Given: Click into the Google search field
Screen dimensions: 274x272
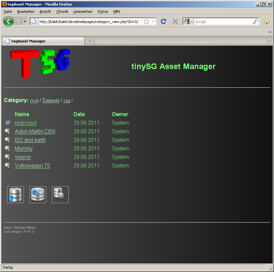Looking at the screenshot, I should (223, 22).
